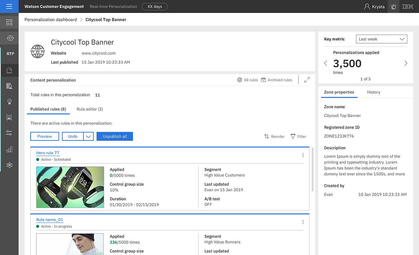Click the Real-time Personalization header label
The image size is (419, 255).
113,6
